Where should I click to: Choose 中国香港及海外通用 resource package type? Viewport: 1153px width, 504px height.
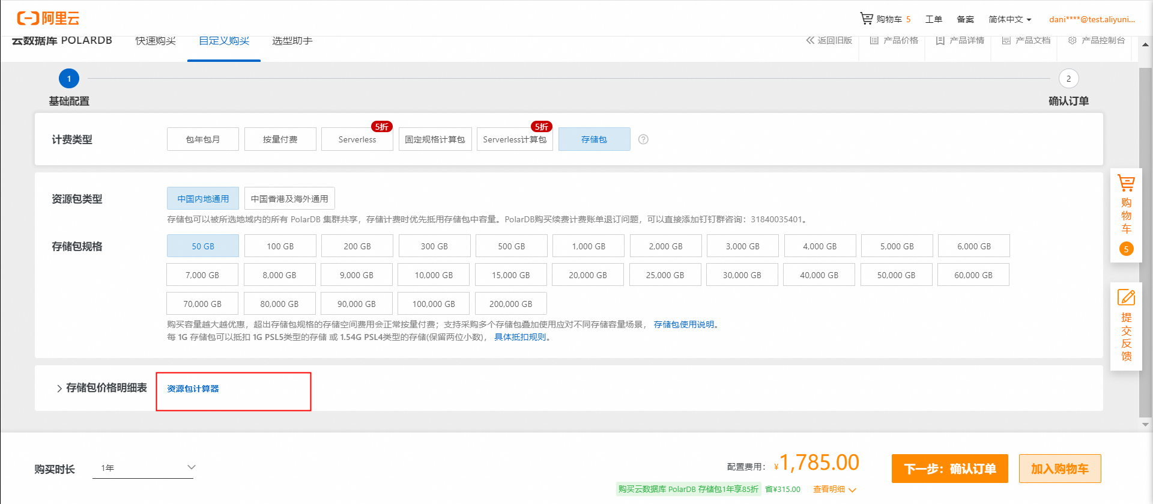pos(289,199)
